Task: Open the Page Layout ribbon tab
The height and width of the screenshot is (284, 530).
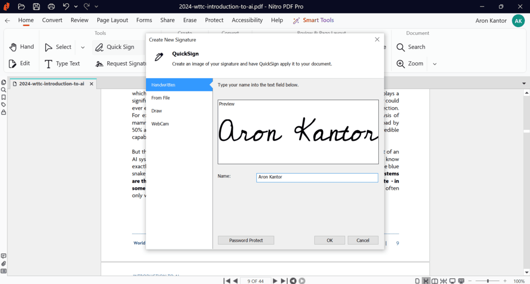Action: (x=112, y=20)
